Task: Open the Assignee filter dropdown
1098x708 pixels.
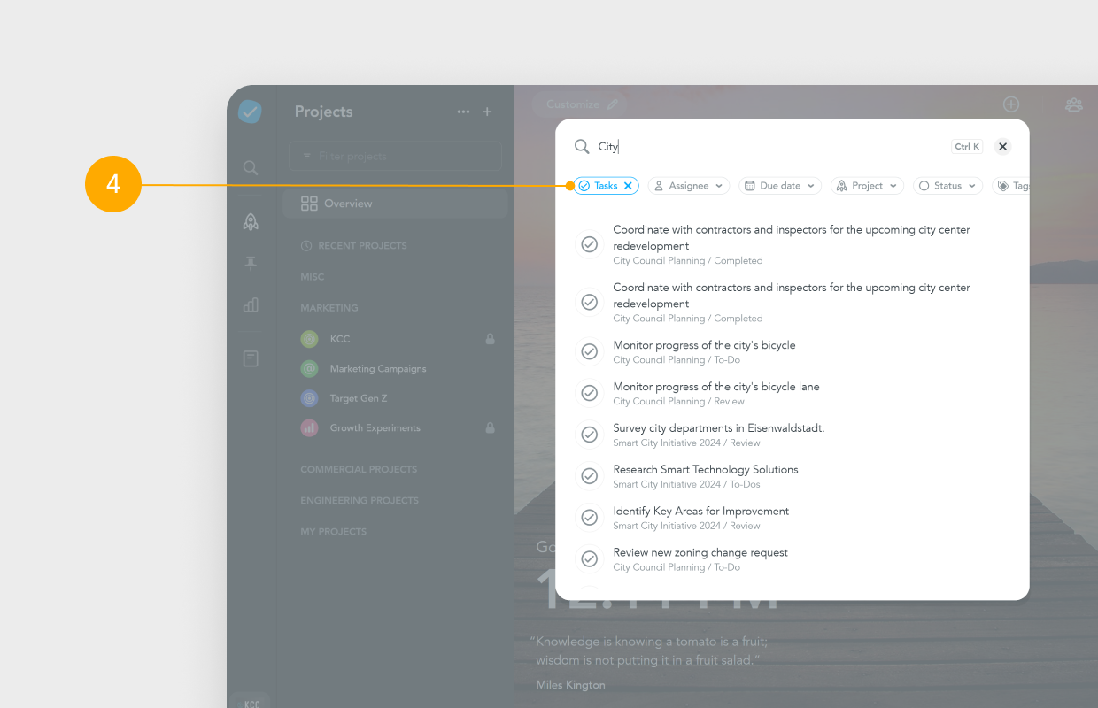Action: tap(688, 185)
